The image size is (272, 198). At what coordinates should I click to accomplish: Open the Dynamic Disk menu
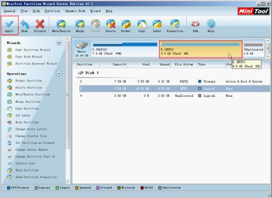tap(75, 11)
